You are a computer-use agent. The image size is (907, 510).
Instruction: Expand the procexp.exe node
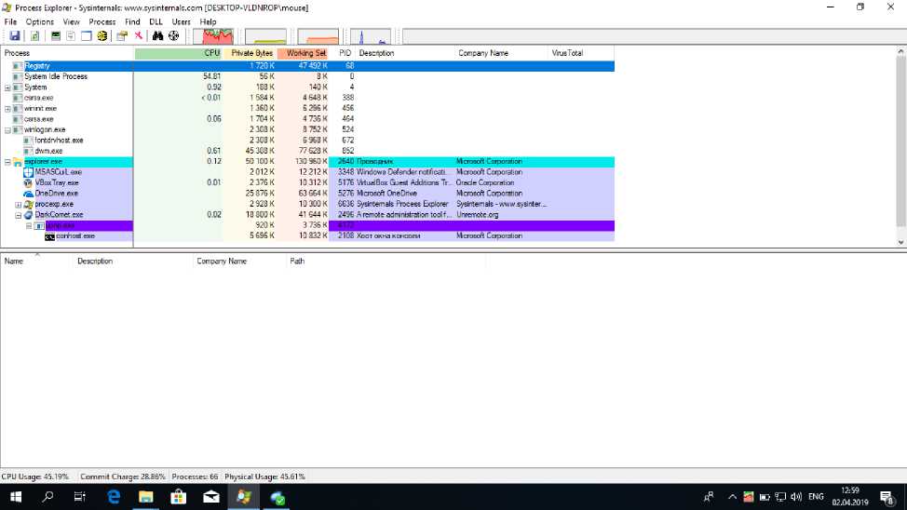coord(18,205)
